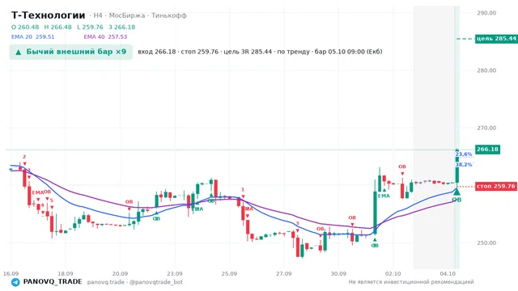Click the H4 timeframe label
Image resolution: width=518 pixels, height=291 pixels.
pos(98,15)
